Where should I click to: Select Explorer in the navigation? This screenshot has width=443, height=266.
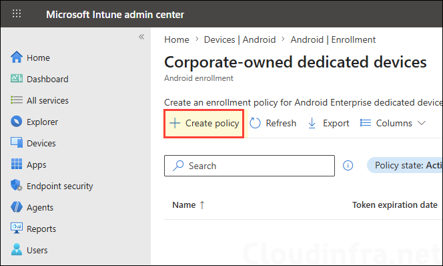(x=42, y=122)
